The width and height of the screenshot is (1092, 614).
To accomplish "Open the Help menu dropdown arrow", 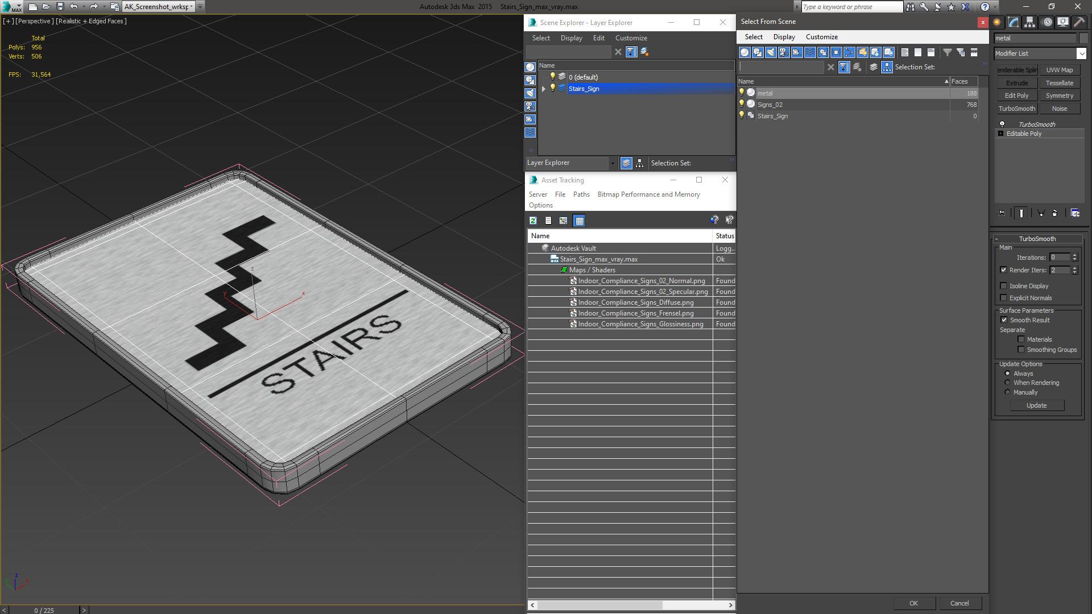I will tap(995, 7).
